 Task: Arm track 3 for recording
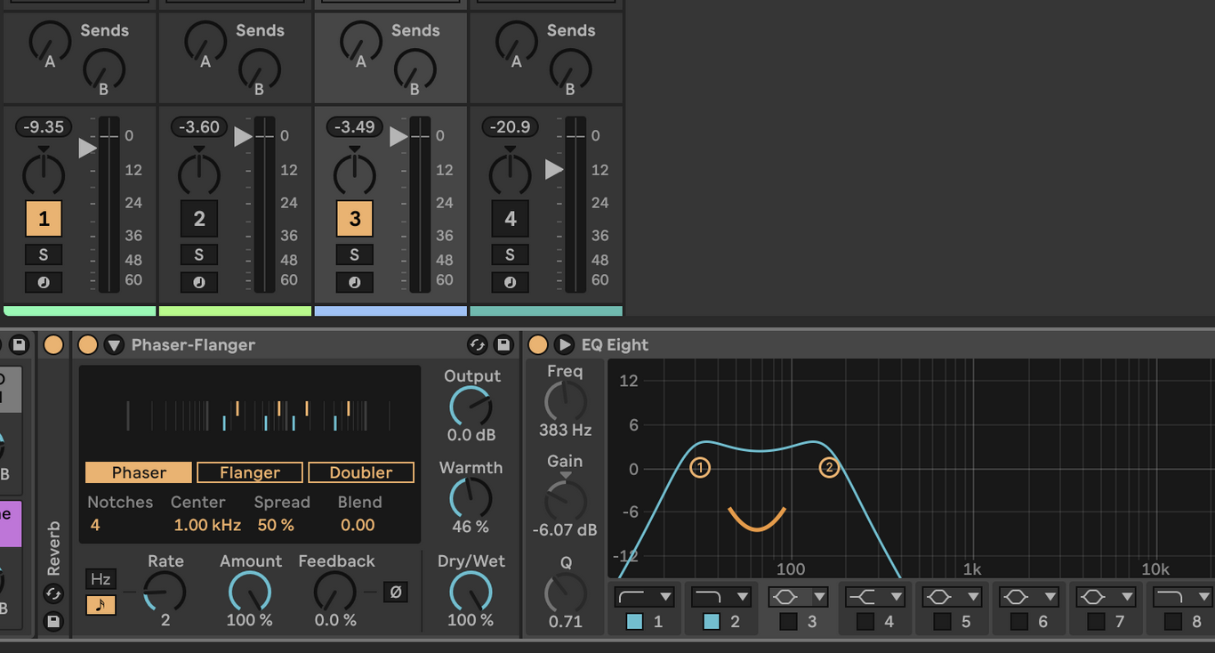coord(355,282)
